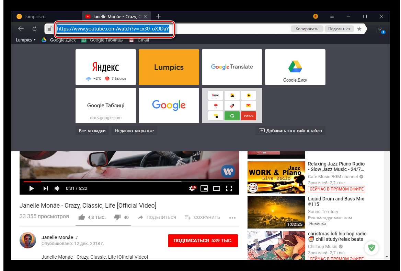Image resolution: width=401 pixels, height=271 pixels.
Task: Expand the Lumpics bookmarks folder dropdown
Action: click(25, 40)
